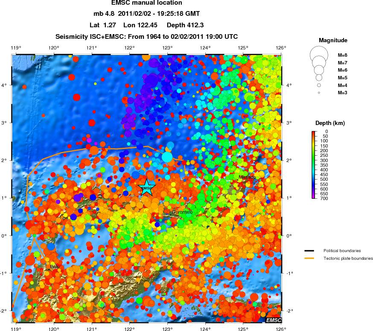Select the "EMSC manual location" title
The width and height of the screenshot is (373, 331).
click(x=147, y=3)
